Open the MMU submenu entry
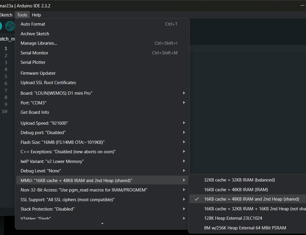 (x=102, y=180)
